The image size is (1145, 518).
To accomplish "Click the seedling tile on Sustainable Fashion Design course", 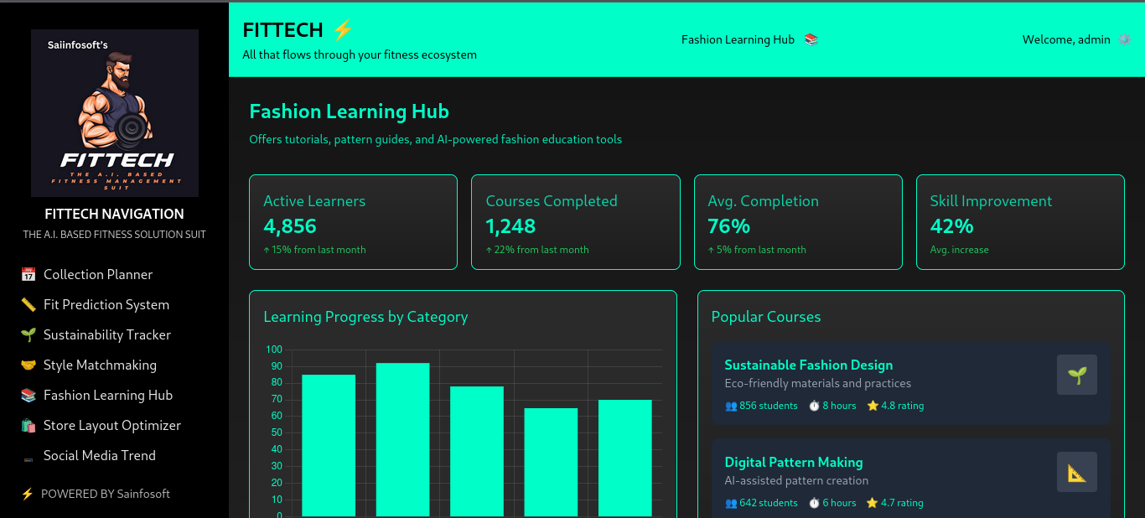I will (x=1076, y=375).
